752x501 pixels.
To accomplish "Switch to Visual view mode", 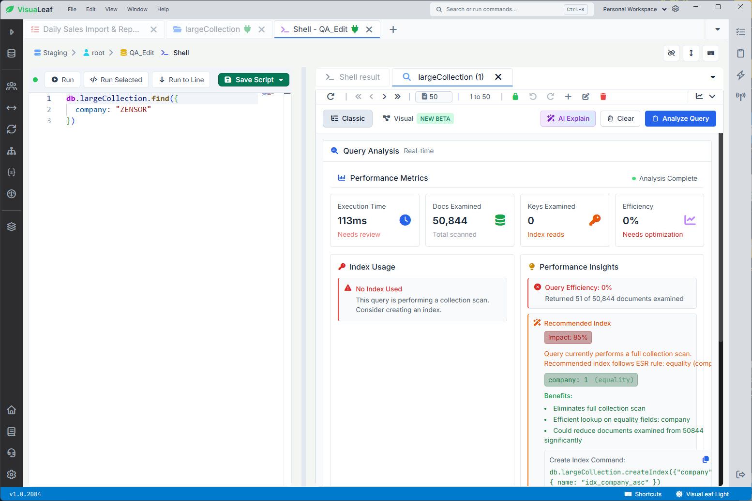I will [398, 118].
